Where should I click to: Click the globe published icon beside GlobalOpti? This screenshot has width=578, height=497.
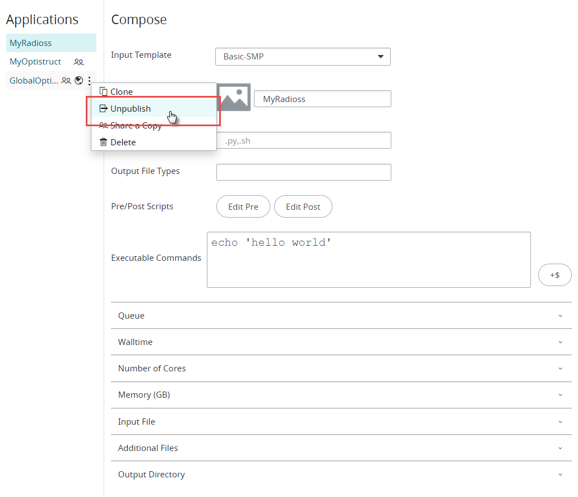(79, 80)
